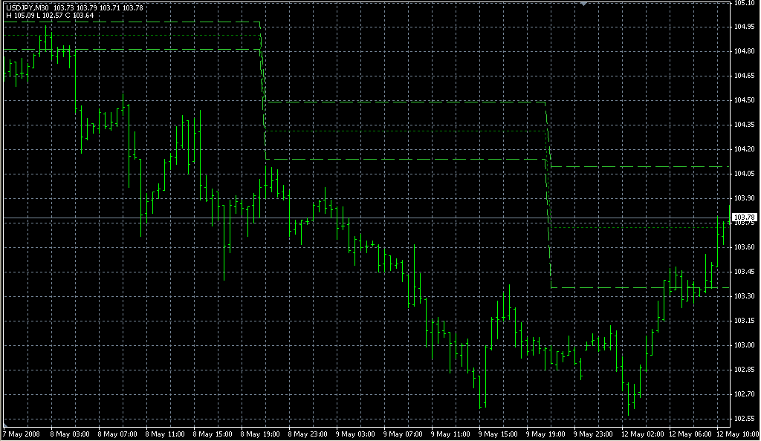Select the 7 May 2008 date label
Image resolution: width=761 pixels, height=441 pixels.
21,434
